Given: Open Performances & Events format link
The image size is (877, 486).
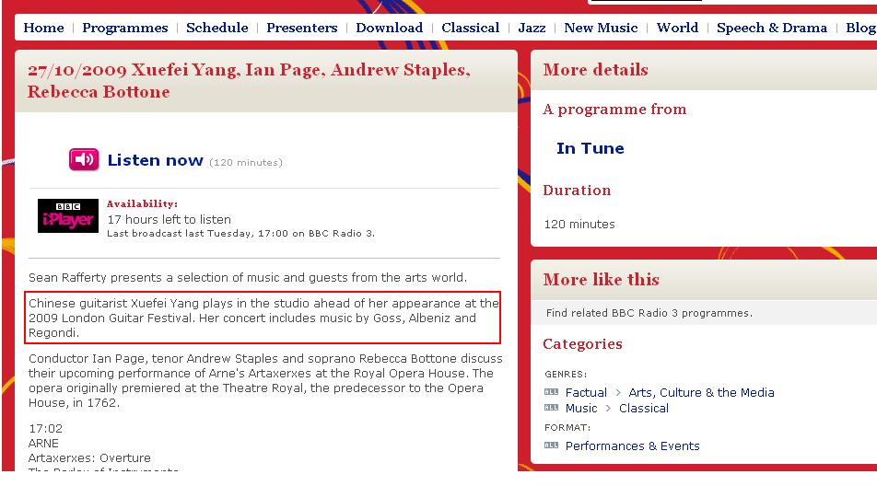Looking at the screenshot, I should (633, 445).
